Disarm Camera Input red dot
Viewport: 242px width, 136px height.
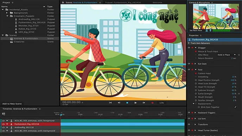tap(196, 73)
